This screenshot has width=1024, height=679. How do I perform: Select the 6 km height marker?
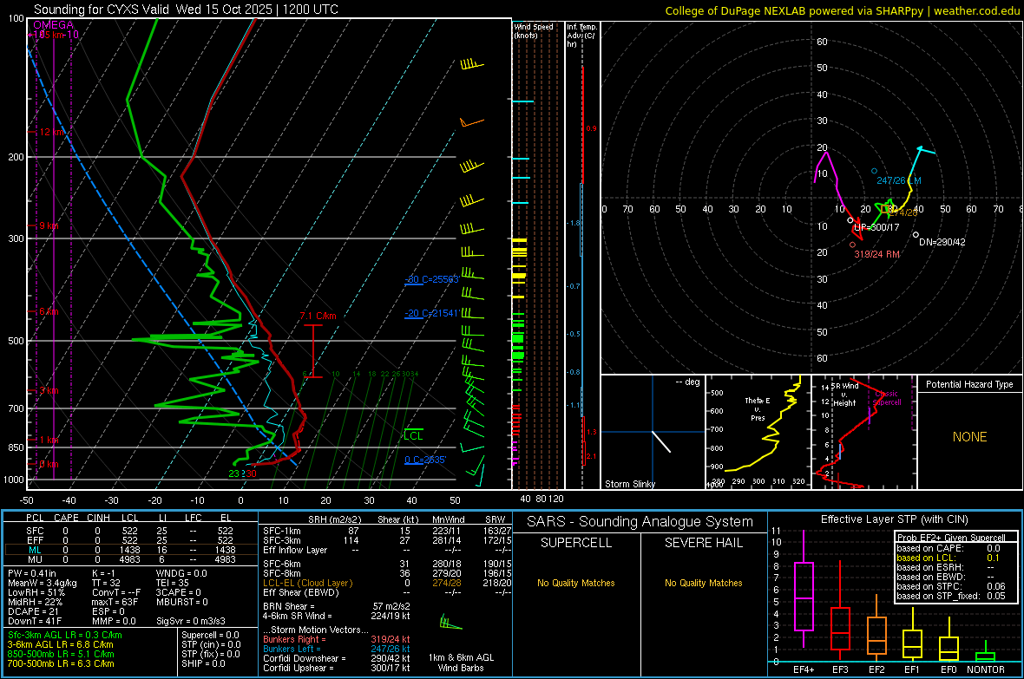coord(49,311)
